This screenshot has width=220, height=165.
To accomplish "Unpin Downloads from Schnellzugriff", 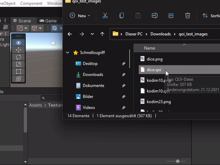I will click(x=124, y=74).
